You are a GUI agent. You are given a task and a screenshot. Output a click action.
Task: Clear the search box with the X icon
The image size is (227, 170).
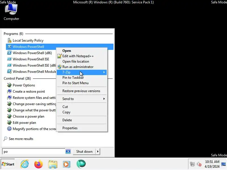[x=68, y=152]
